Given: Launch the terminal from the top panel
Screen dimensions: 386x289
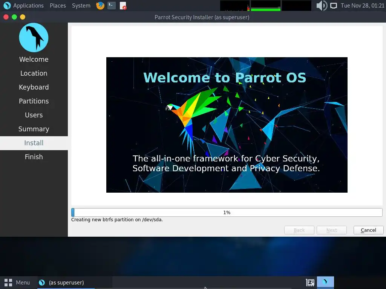Looking at the screenshot, I should tap(112, 5).
